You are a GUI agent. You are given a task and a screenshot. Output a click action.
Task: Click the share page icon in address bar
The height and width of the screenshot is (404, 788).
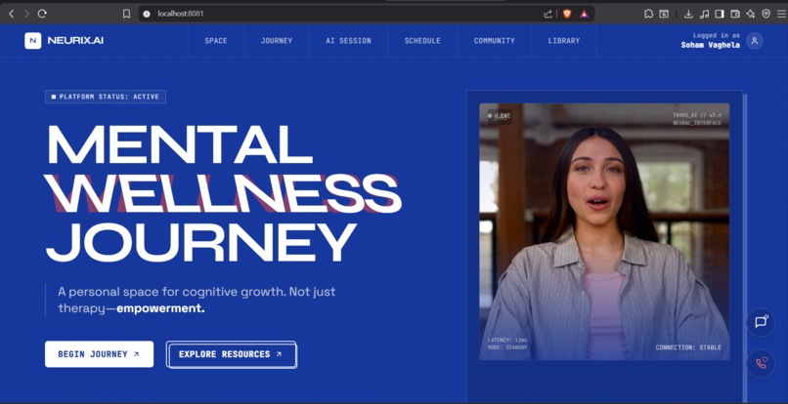point(547,14)
